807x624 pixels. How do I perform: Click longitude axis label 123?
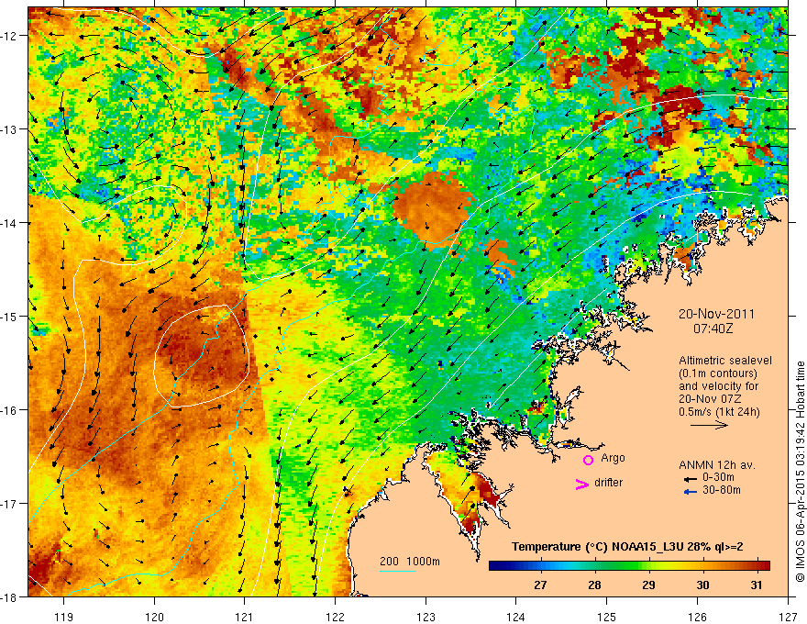[x=426, y=617]
